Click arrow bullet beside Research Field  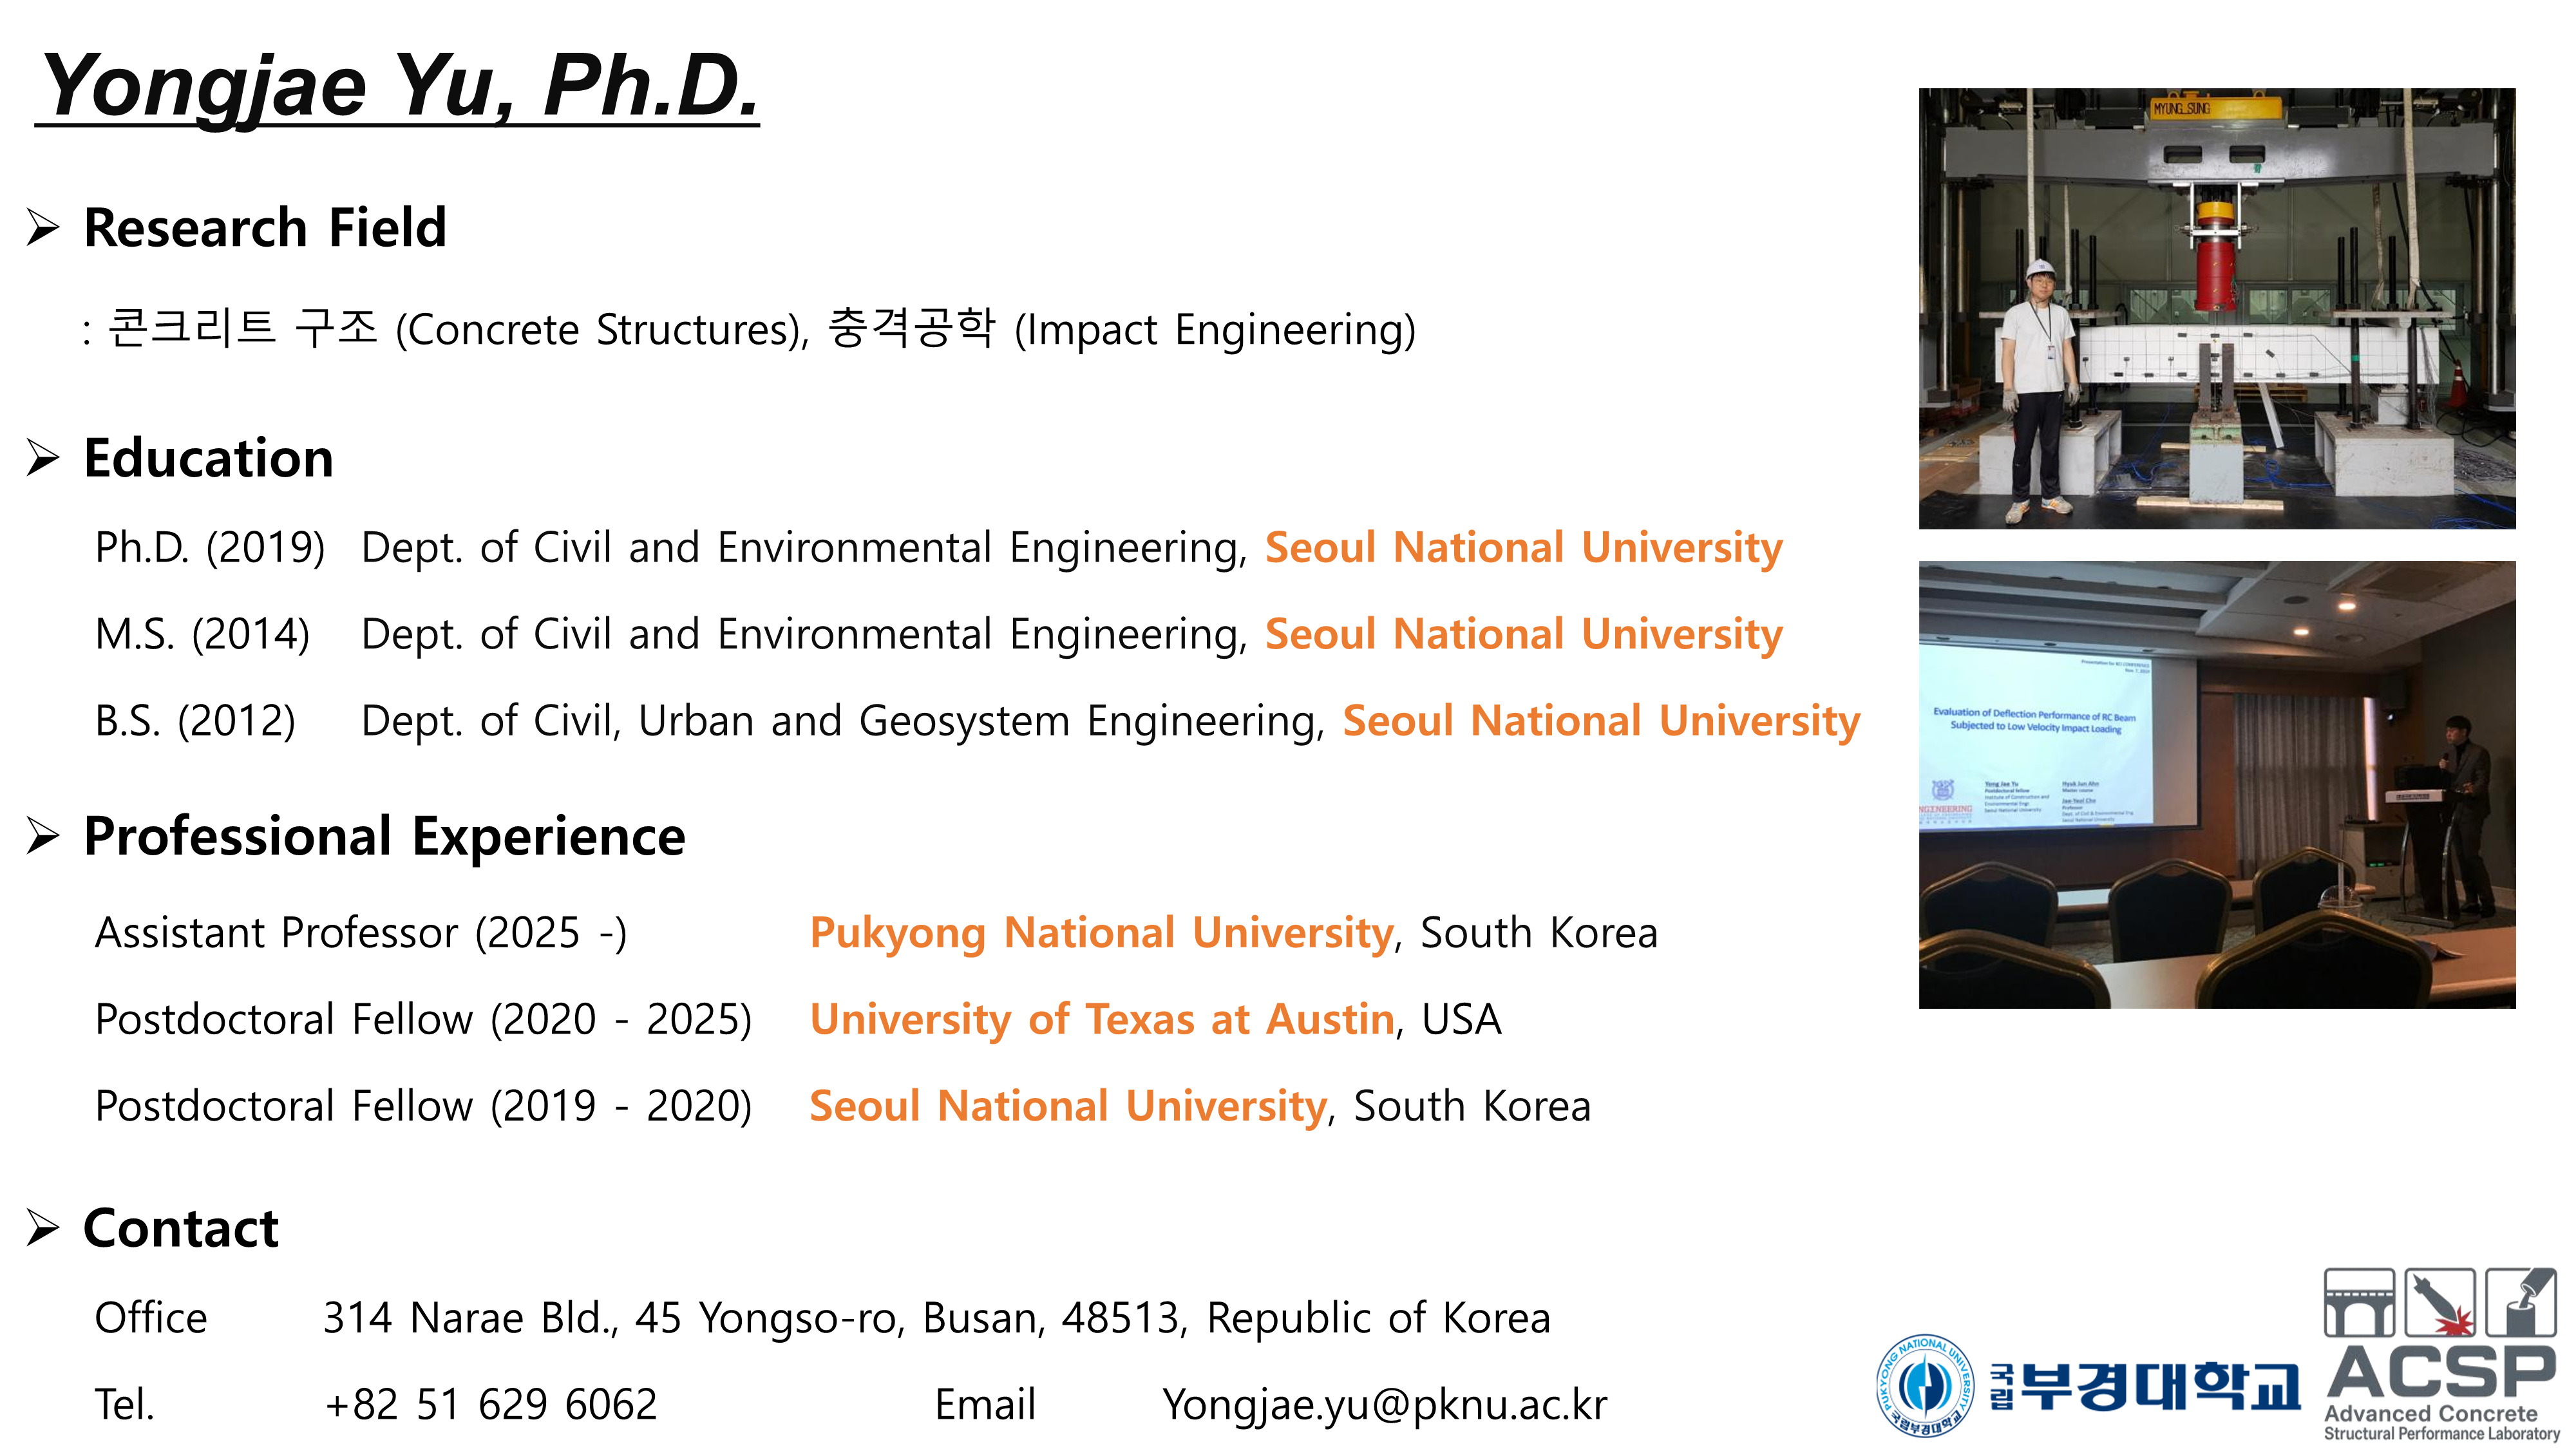pos(43,227)
